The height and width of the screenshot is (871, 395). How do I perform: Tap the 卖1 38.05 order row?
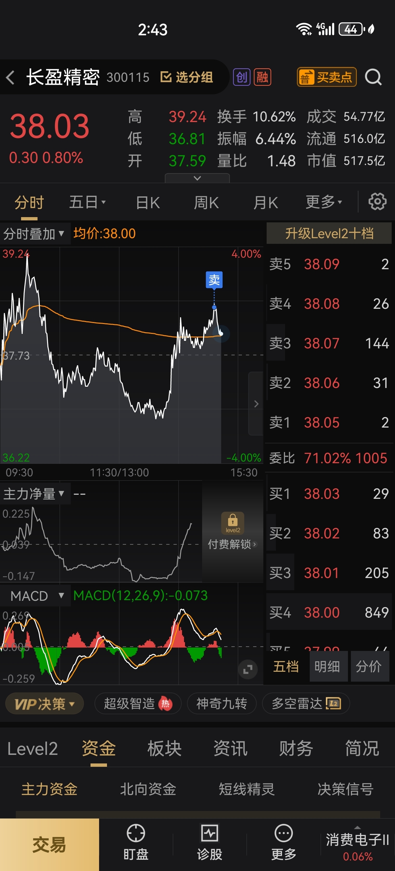[x=329, y=422]
